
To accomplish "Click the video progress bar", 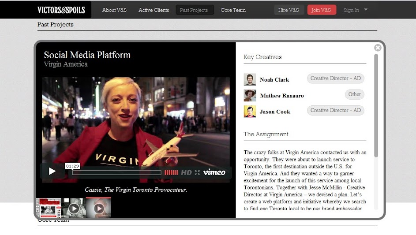I will 117,173.
